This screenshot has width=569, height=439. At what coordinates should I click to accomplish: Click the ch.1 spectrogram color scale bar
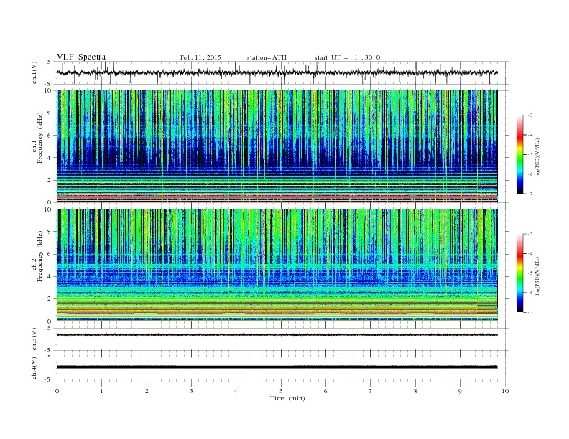coord(519,155)
